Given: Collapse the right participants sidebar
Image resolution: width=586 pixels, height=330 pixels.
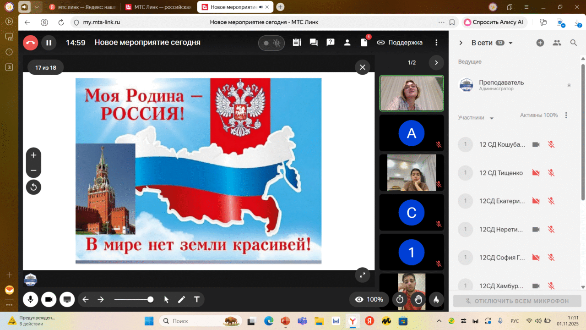Looking at the screenshot, I should 461,43.
